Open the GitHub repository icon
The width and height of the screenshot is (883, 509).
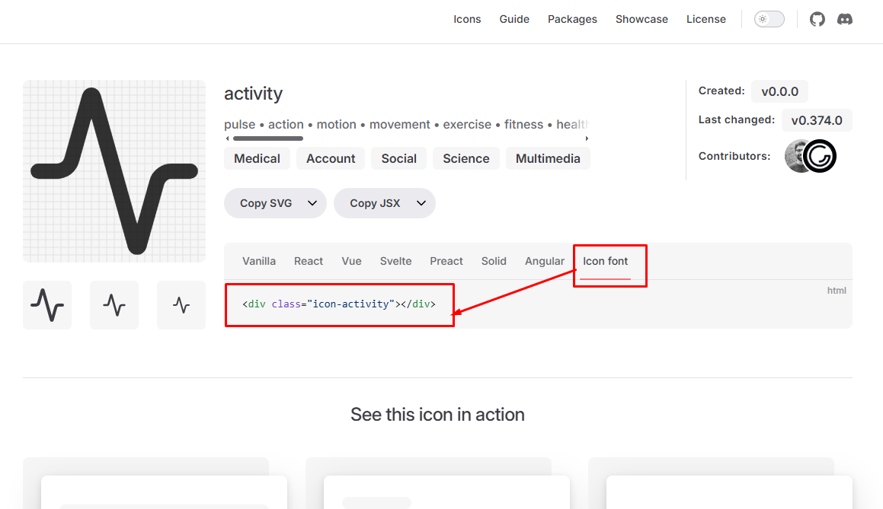[x=817, y=18]
